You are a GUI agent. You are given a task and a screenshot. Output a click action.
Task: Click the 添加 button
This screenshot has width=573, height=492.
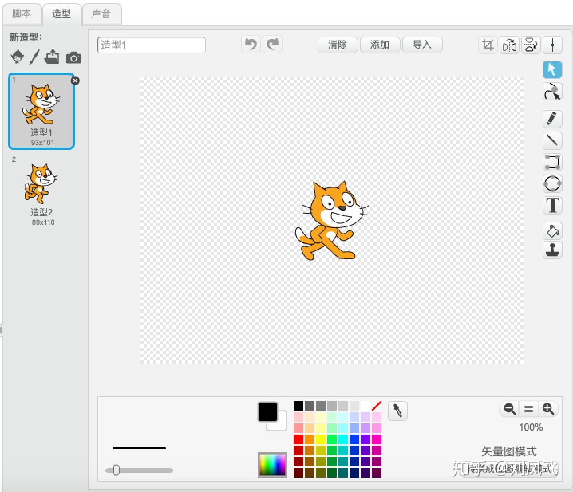click(380, 45)
